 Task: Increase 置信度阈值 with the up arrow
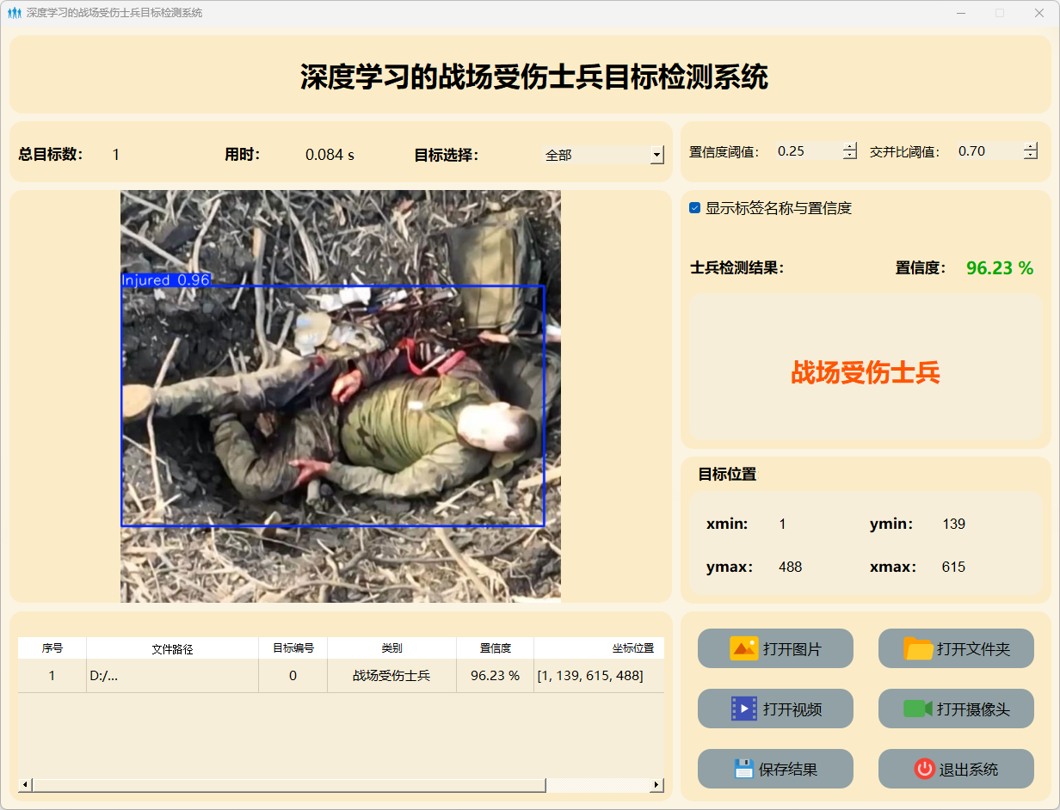(x=850, y=147)
